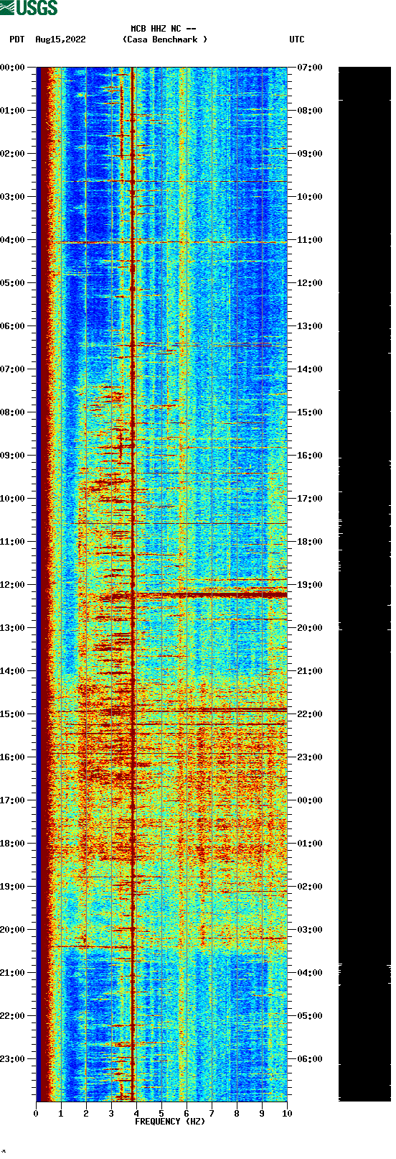
Task: Click the '16:00' UTC time label
Action: click(x=310, y=456)
